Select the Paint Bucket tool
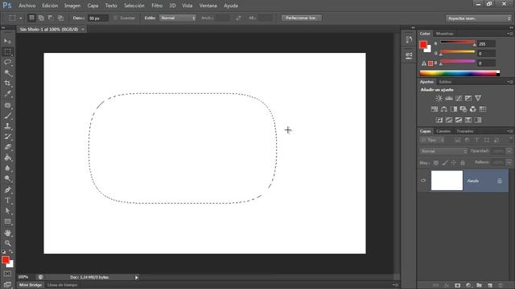The height and width of the screenshot is (289, 515). tap(7, 157)
